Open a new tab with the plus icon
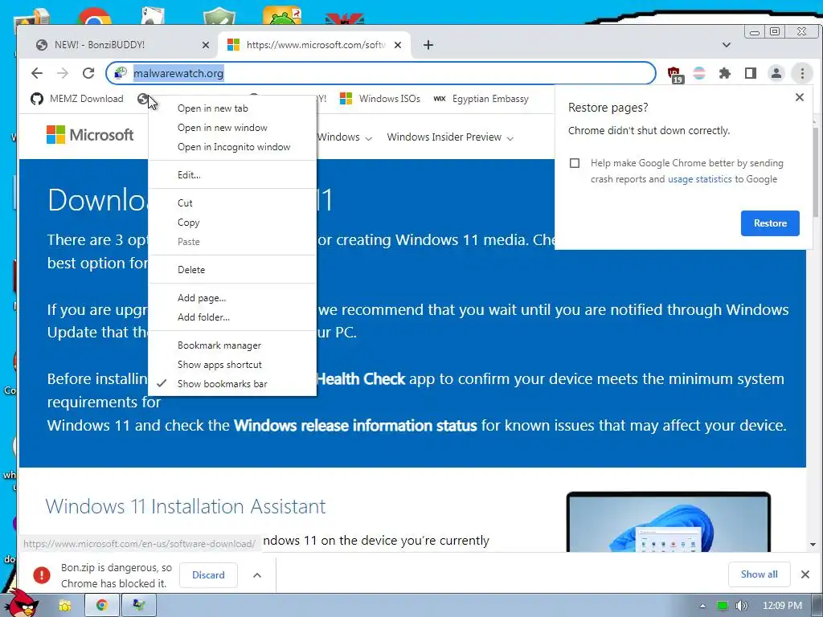This screenshot has height=617, width=823. coord(428,45)
